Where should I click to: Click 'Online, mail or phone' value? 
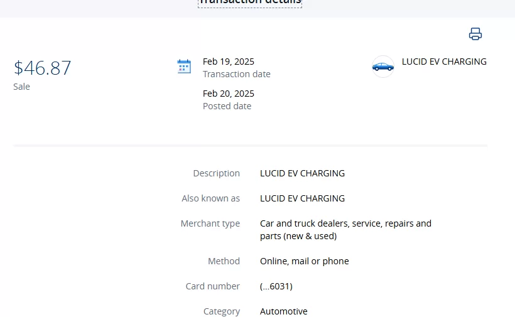(x=305, y=261)
